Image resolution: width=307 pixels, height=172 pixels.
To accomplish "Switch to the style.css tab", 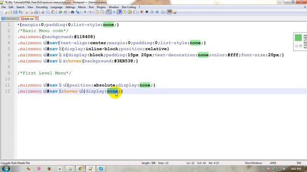I will (29, 19).
